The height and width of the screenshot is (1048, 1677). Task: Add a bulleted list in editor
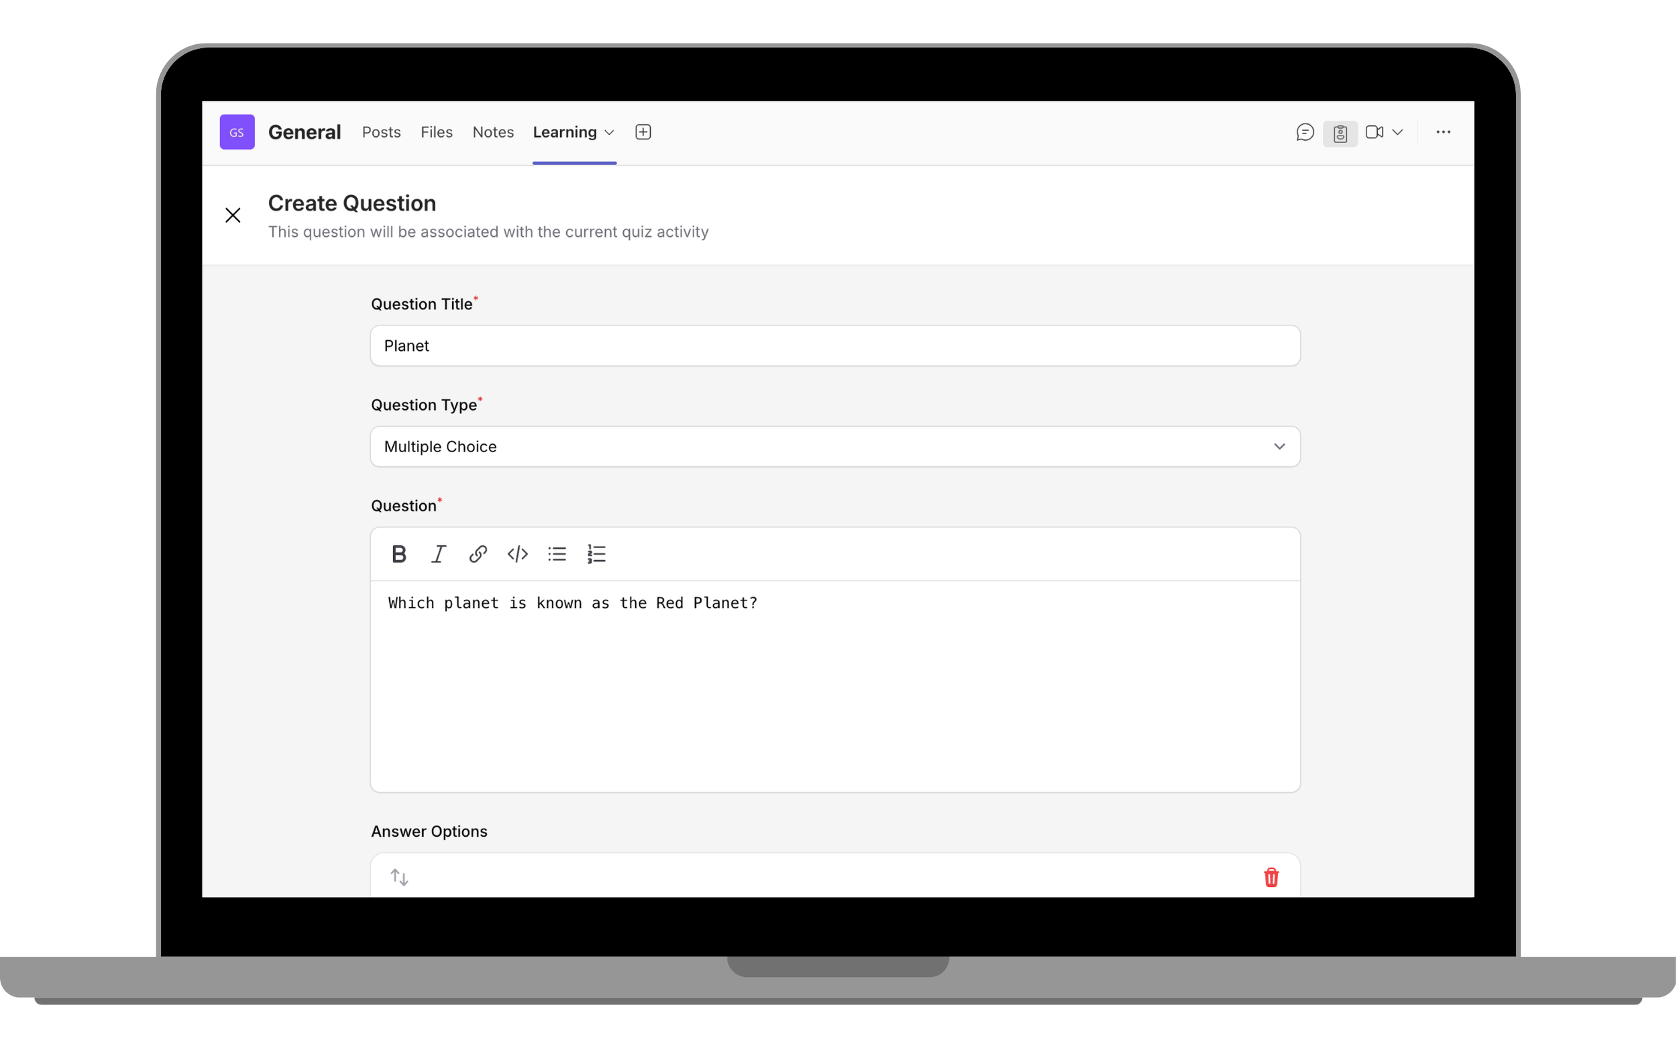click(x=557, y=554)
